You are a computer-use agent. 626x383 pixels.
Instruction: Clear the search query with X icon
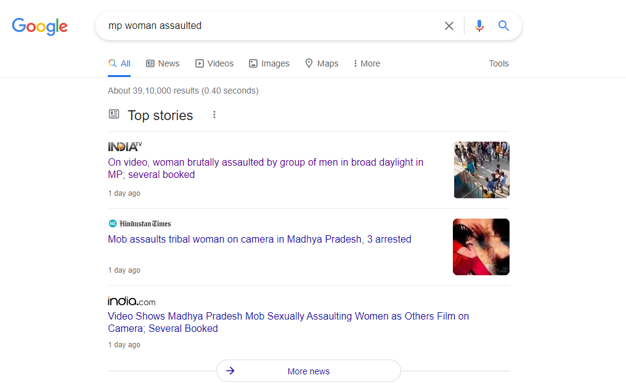pos(449,26)
